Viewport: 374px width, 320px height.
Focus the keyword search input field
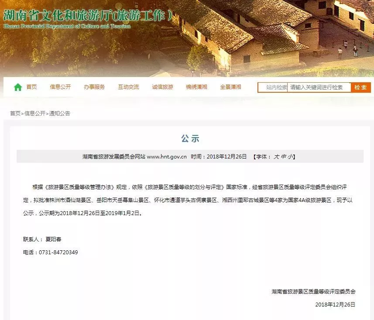click(319, 88)
